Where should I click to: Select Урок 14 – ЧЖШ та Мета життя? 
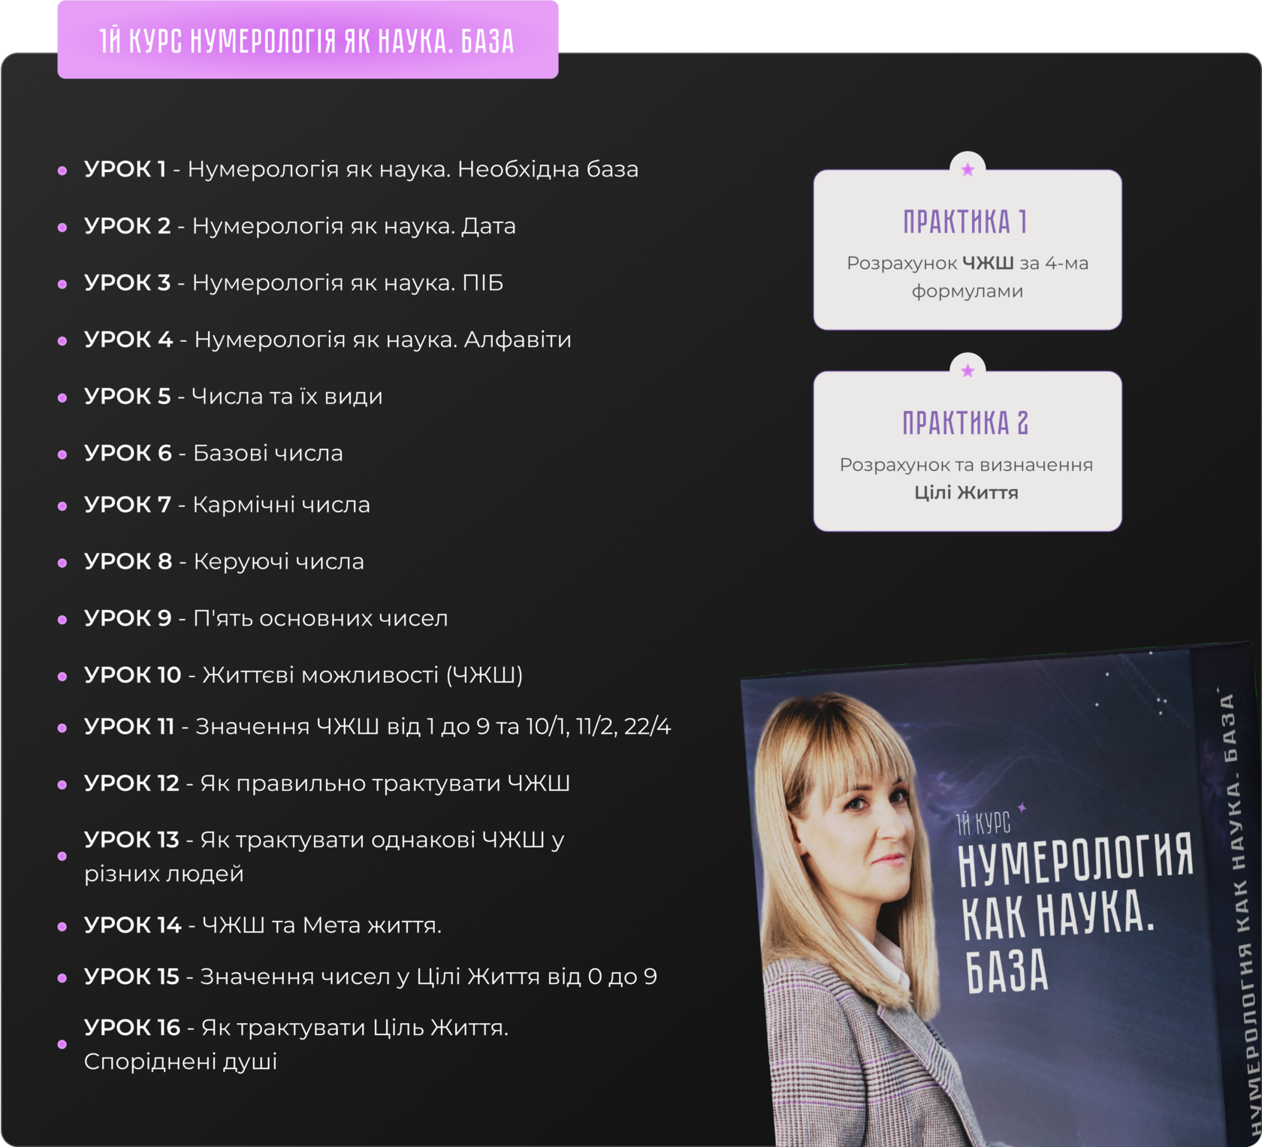click(262, 925)
